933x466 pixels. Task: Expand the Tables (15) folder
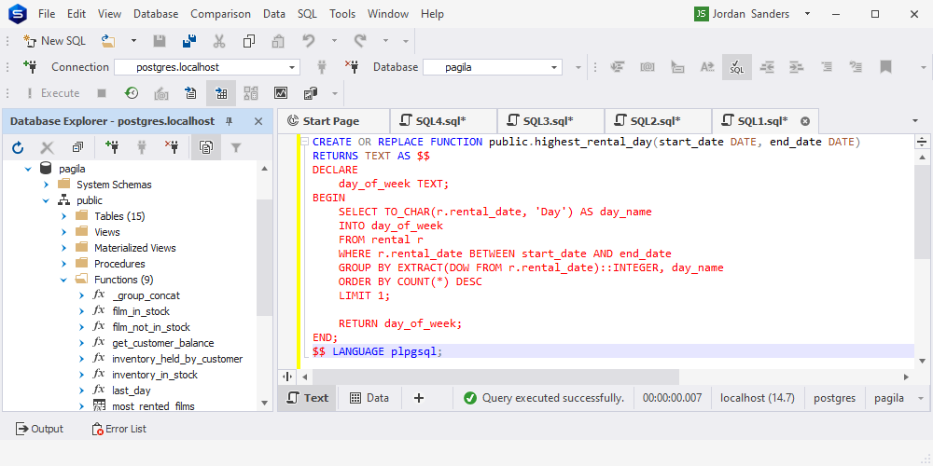63,216
